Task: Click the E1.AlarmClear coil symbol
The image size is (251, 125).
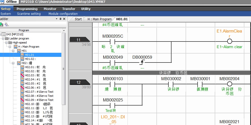Action: coord(229,41)
